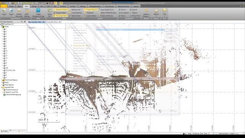Image resolution: width=245 pixels, height=138 pixels.
Task: Toggle Background Map
Action: coord(38,13)
